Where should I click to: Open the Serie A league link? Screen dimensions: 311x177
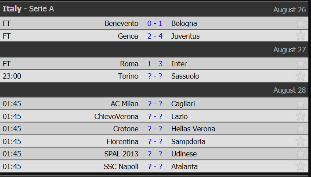(x=42, y=9)
